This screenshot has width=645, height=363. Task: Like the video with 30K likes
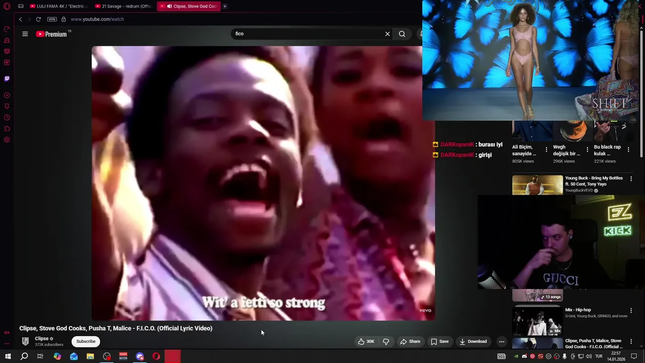click(366, 341)
